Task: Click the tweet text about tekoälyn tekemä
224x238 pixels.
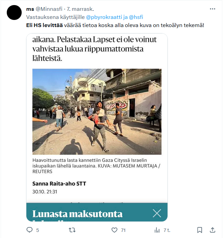Action: click(115, 25)
